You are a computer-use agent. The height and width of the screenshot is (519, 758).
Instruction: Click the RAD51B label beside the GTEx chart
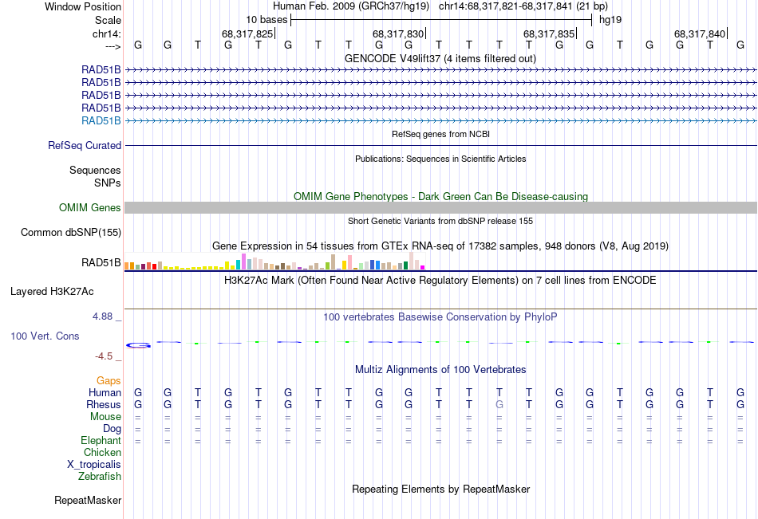[101, 263]
